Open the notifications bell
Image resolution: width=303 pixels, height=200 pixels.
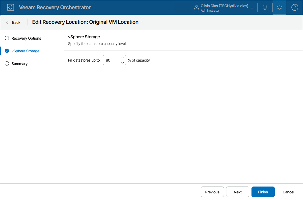coord(265,7)
